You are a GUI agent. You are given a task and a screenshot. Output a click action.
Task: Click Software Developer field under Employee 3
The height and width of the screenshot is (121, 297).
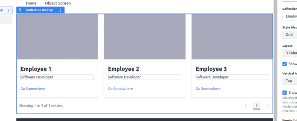pos(232,77)
